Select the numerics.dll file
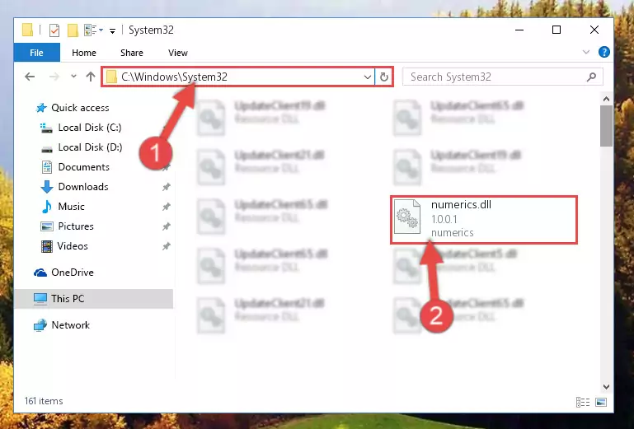Viewport: 634px width, 429px height. pyautogui.click(x=484, y=220)
